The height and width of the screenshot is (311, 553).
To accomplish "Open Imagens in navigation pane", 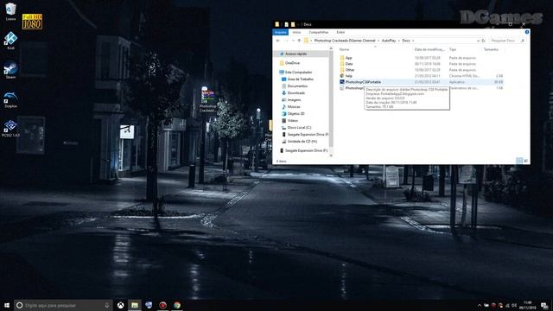I will (294, 100).
